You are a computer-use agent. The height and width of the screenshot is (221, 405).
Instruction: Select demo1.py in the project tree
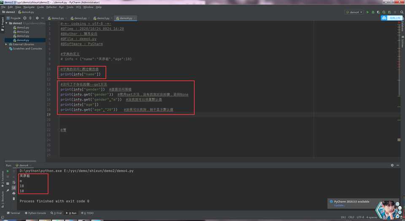[x=23, y=27]
